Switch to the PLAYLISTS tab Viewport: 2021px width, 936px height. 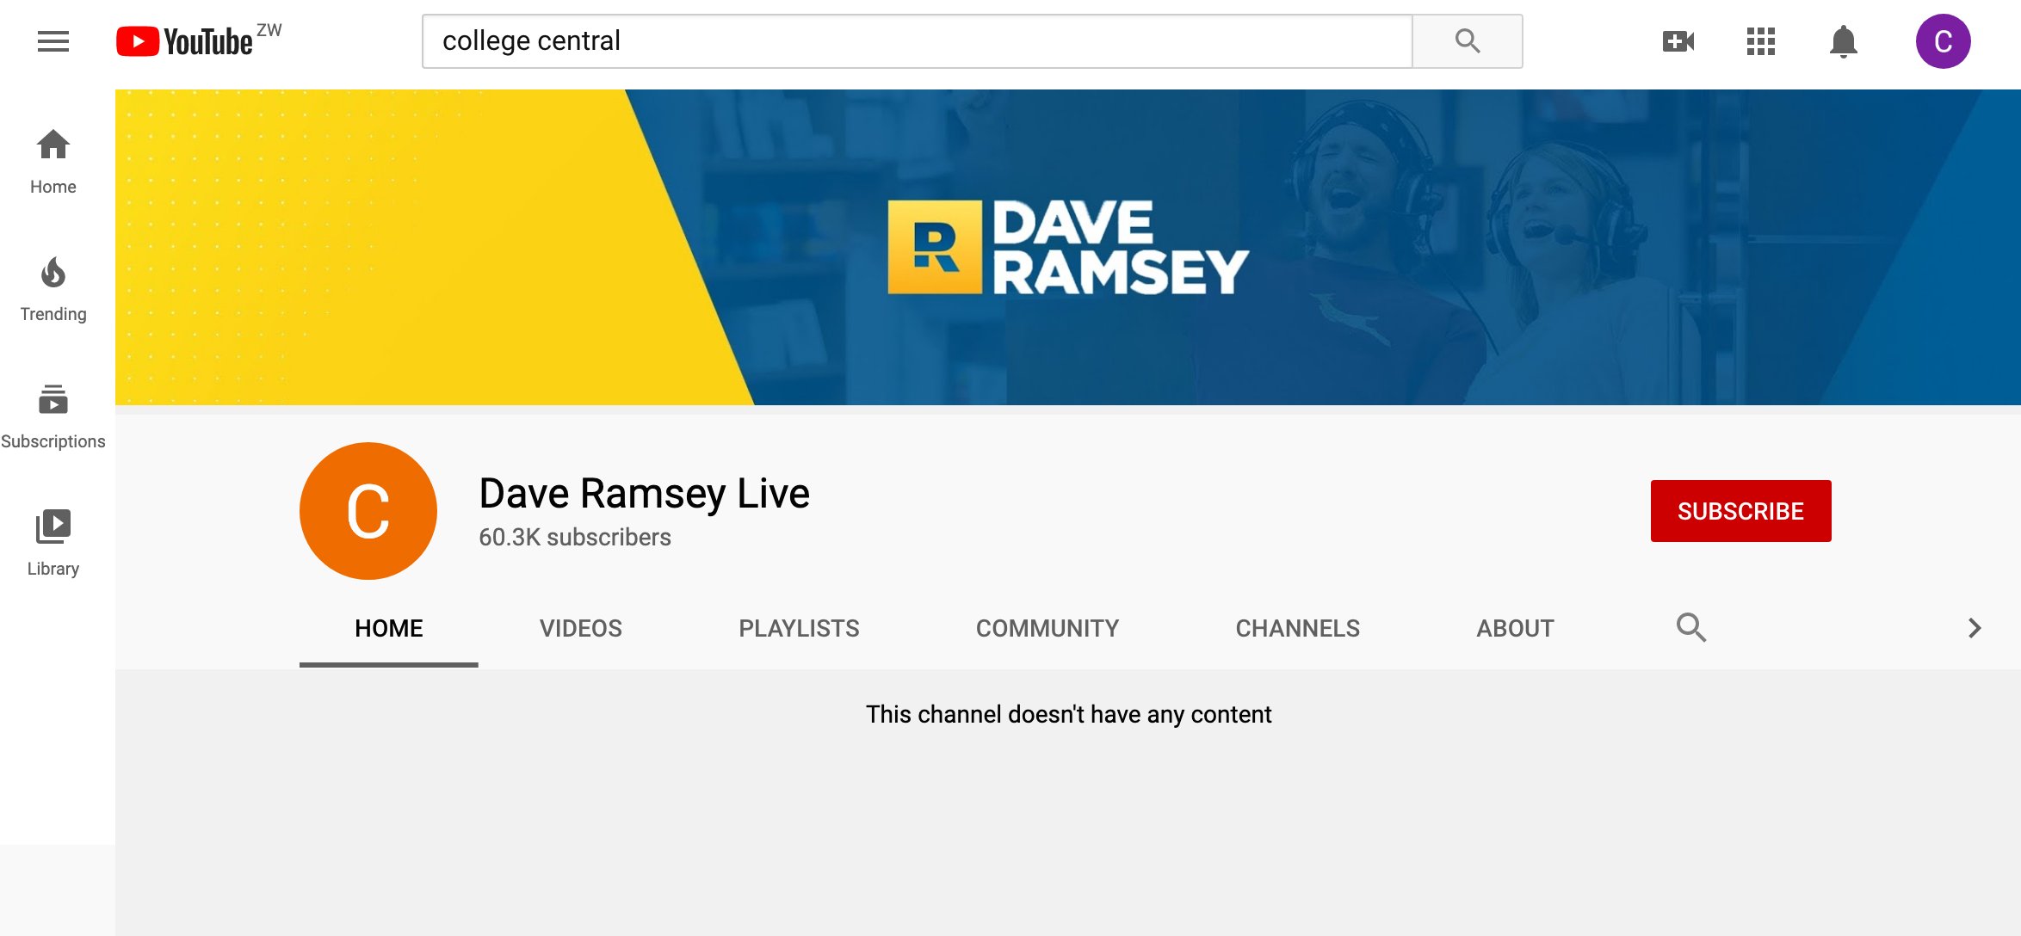point(799,628)
